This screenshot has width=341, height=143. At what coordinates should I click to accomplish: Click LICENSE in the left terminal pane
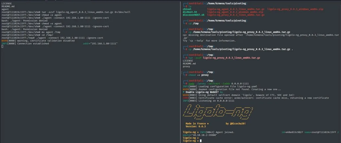point(7,4)
